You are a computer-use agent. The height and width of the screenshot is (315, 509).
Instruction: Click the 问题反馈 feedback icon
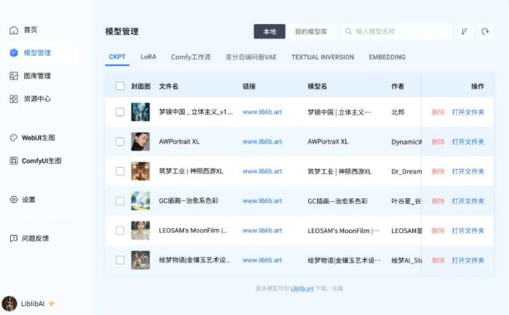pyautogui.click(x=13, y=239)
